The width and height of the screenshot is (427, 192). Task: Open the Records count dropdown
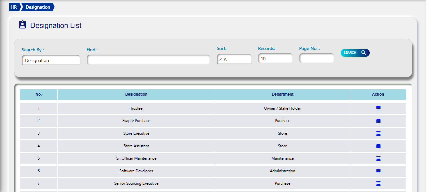pyautogui.click(x=275, y=59)
